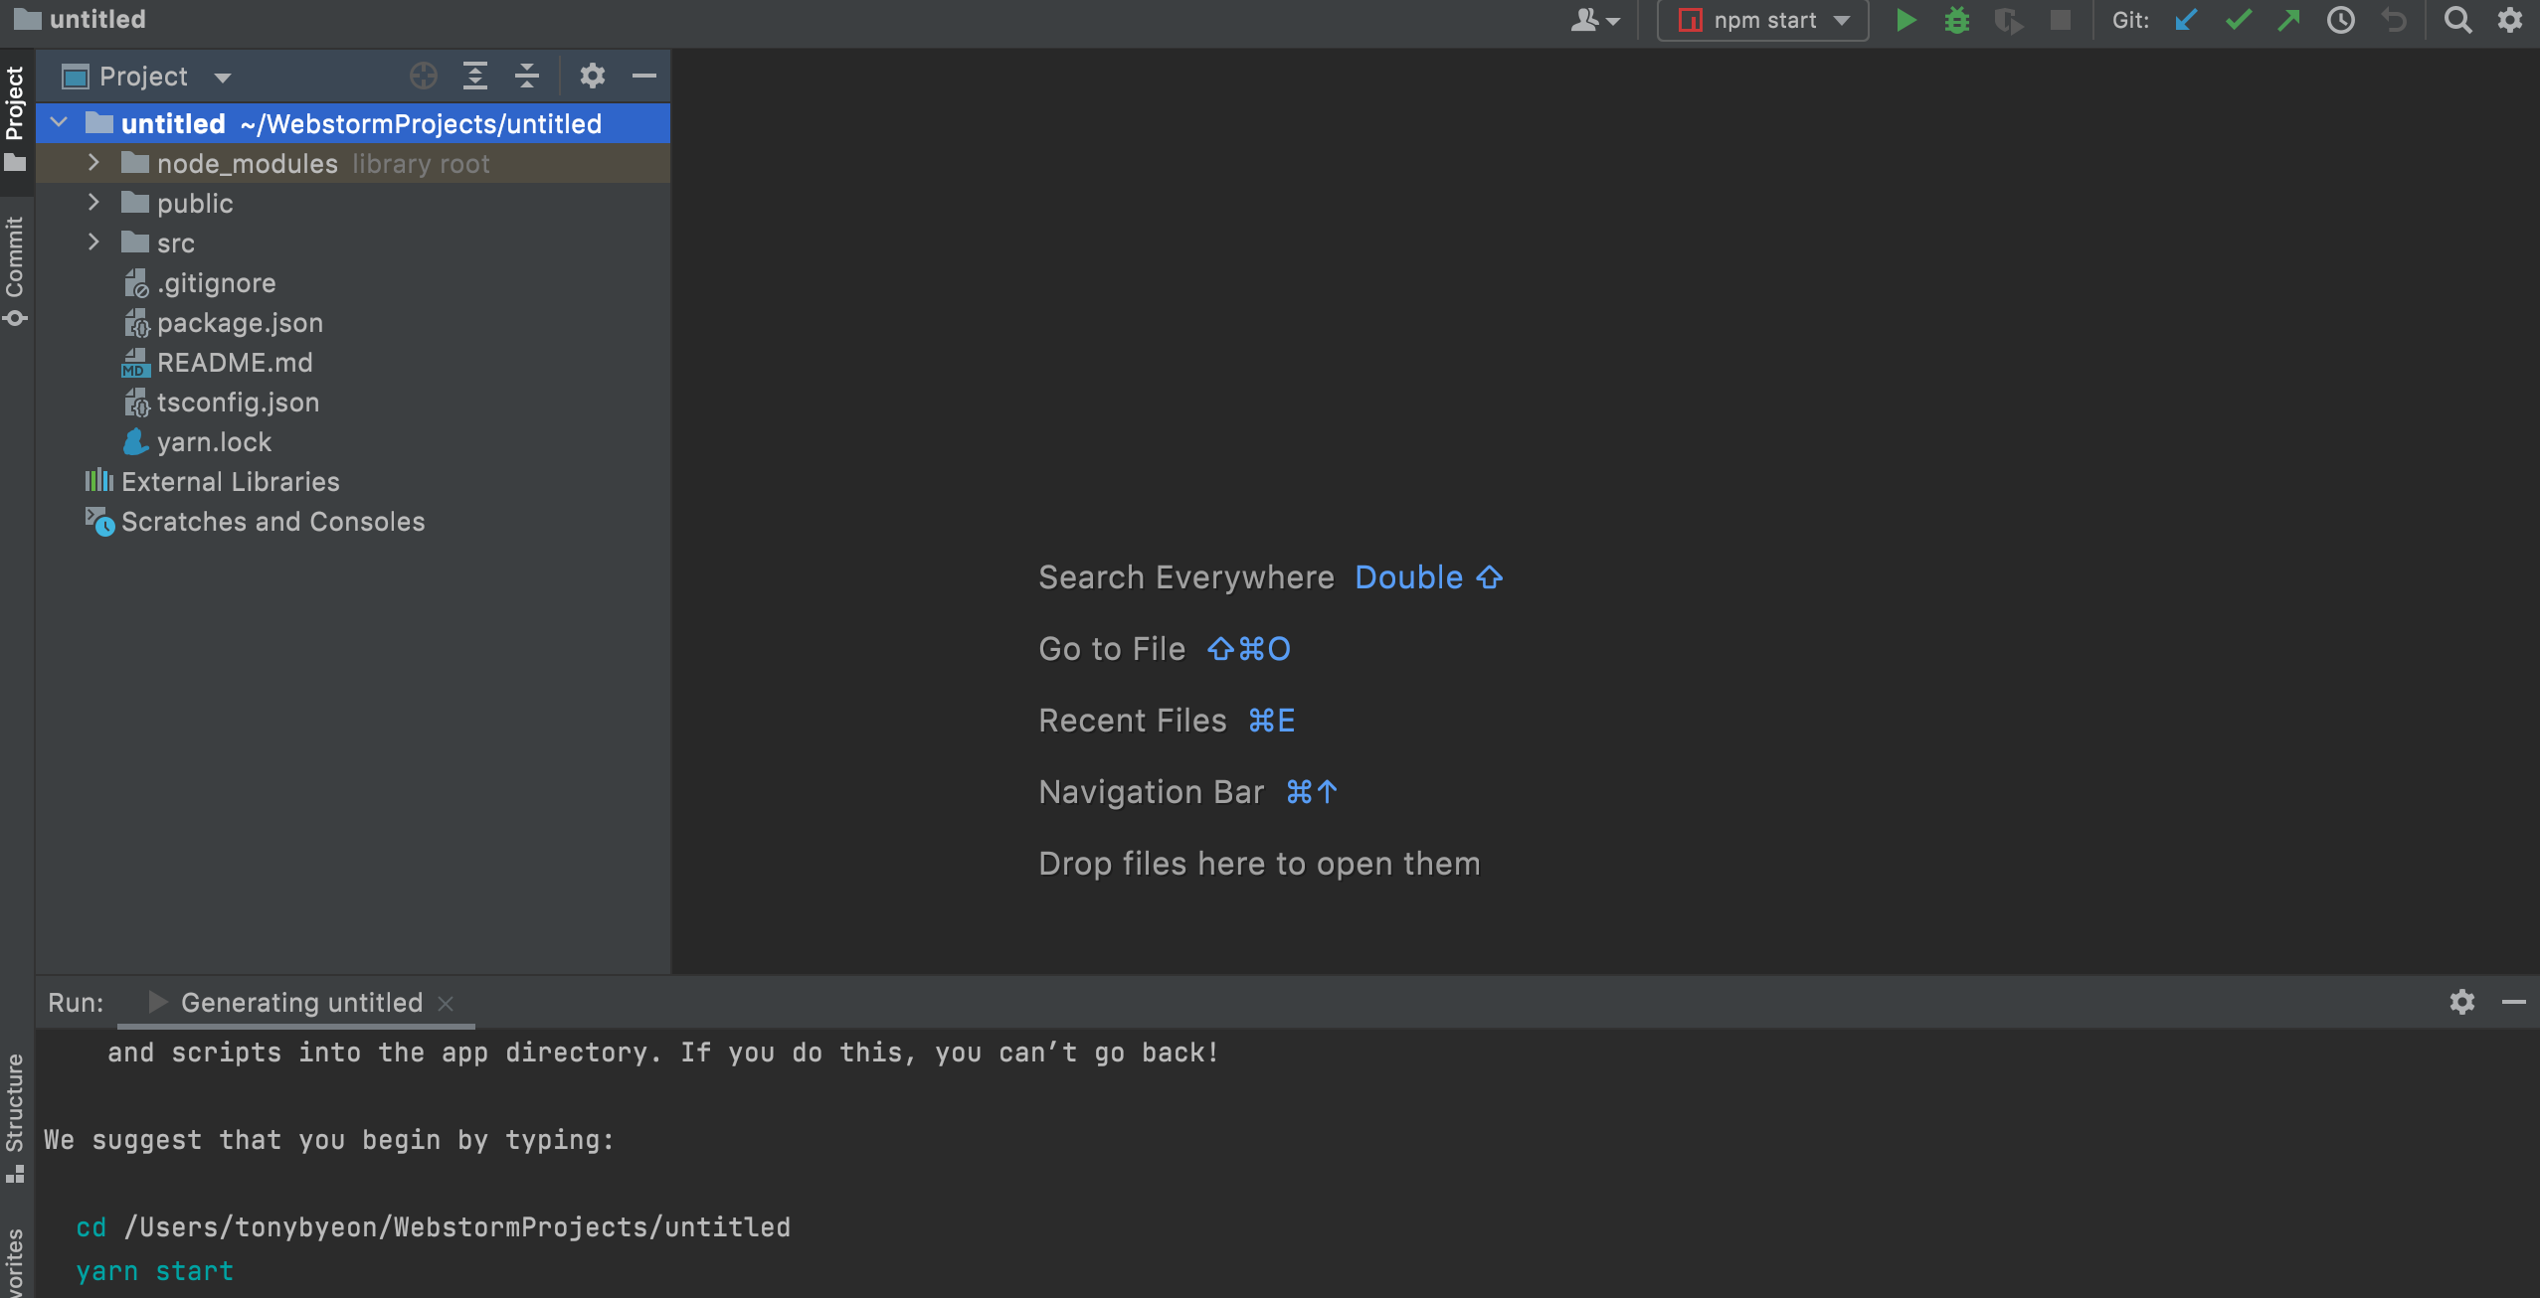Toggle the Structure side tool window
Viewport: 2540px width, 1298px height.
click(x=14, y=1113)
